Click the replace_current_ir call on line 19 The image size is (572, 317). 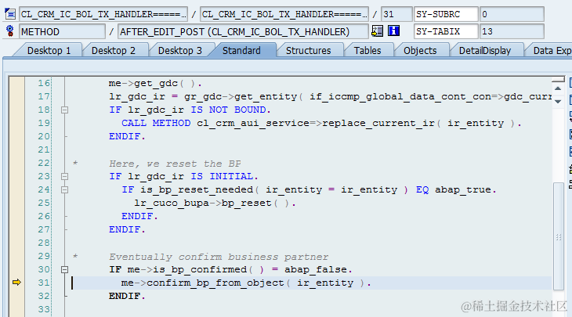tap(378, 123)
